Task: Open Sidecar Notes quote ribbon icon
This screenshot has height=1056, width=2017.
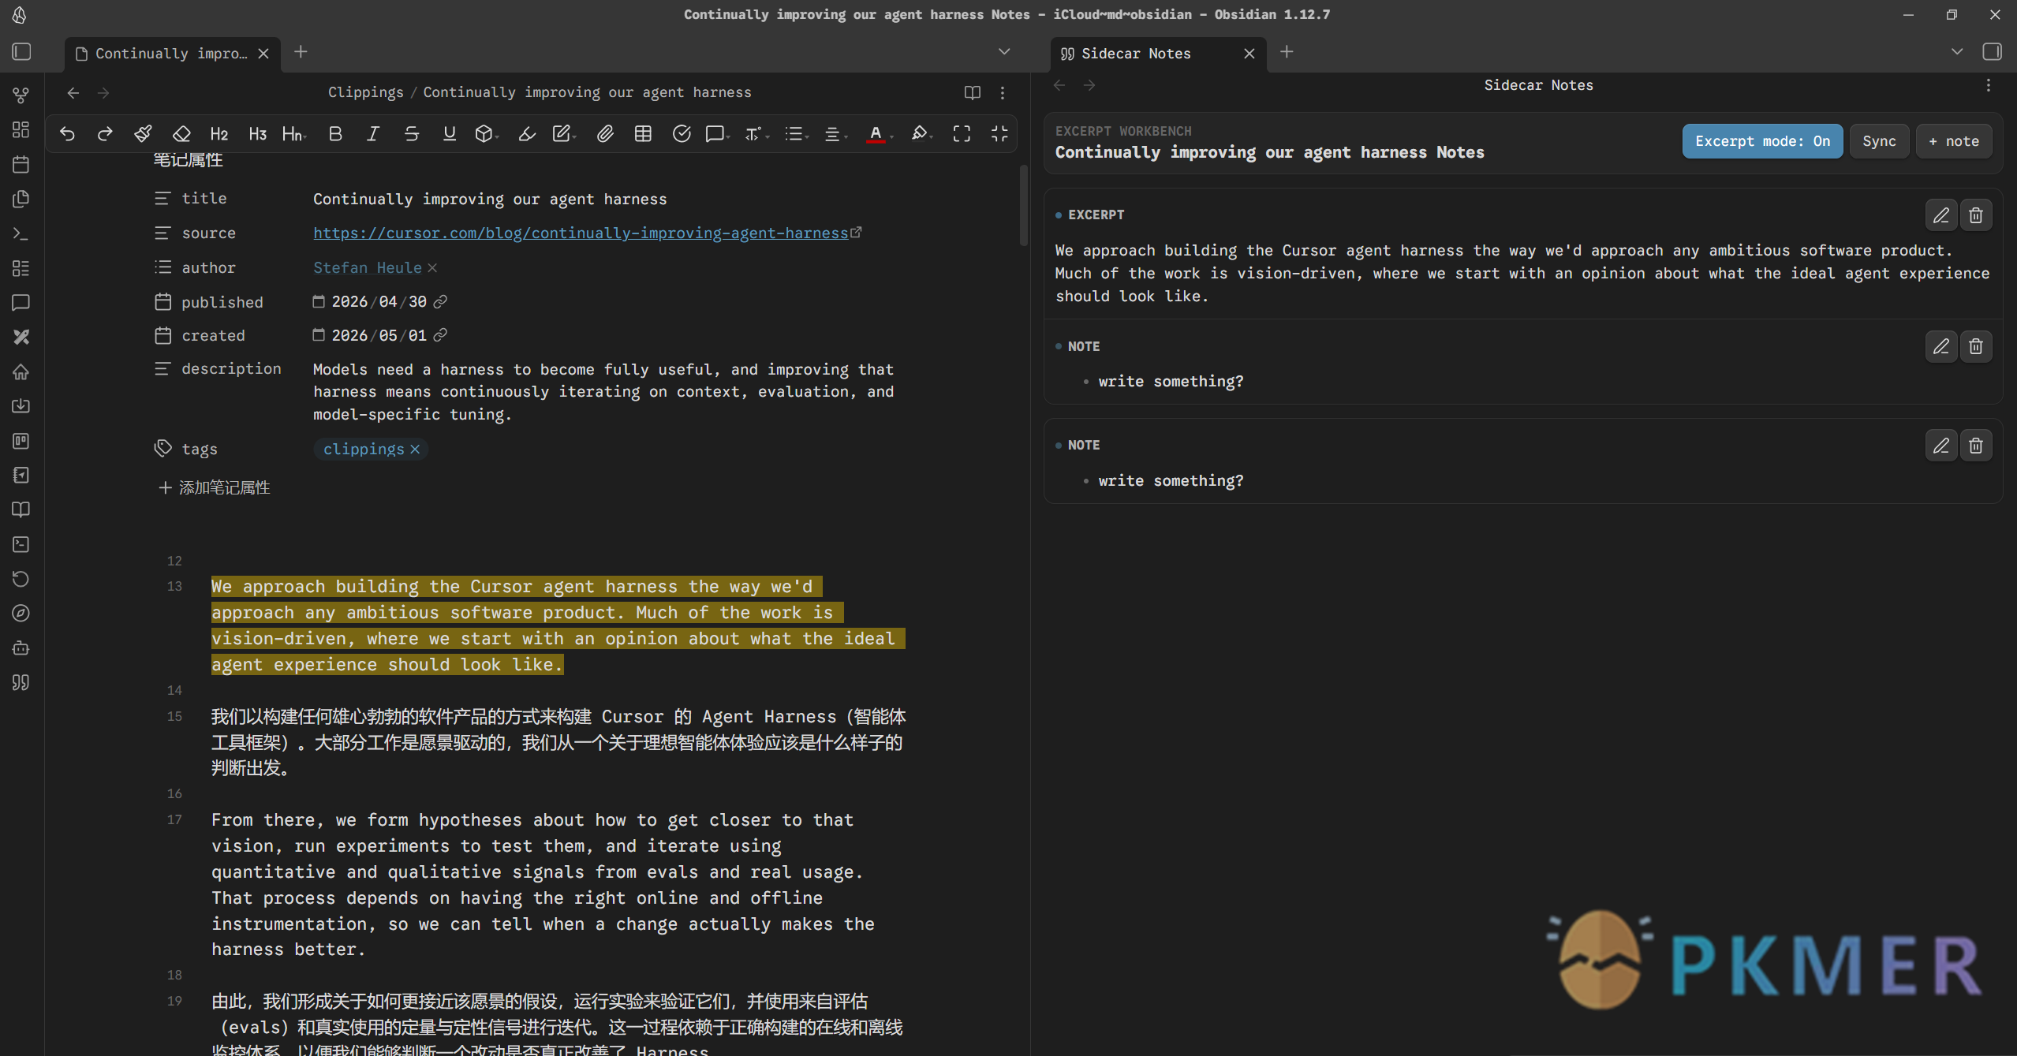Action: 21,682
